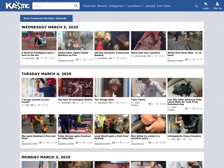Click views eye icon on Shark bite man video

(156, 56)
